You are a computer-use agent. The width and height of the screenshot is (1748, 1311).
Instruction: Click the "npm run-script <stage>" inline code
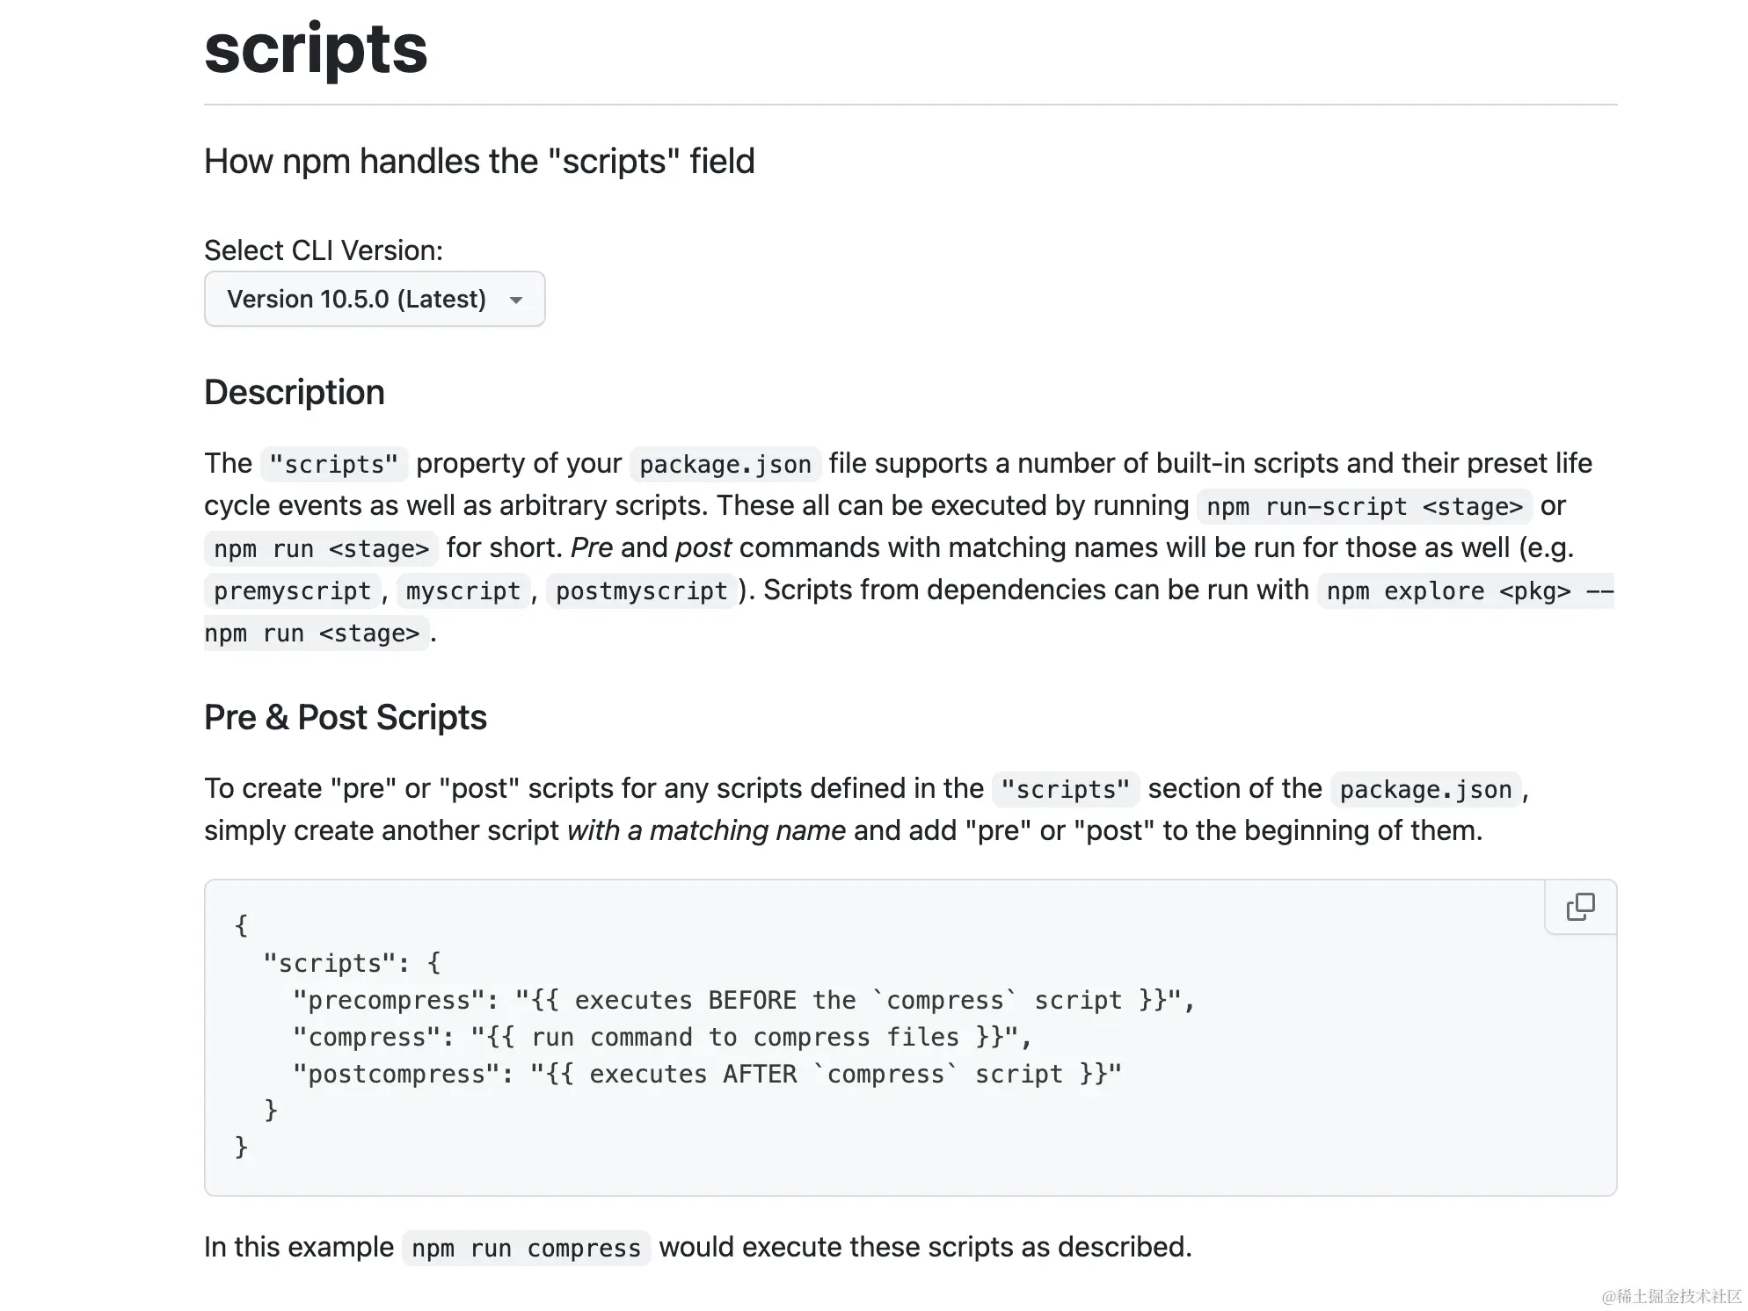1364,507
